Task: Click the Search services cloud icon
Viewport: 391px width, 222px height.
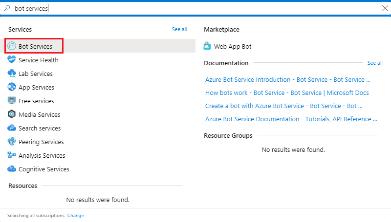Action: coord(12,128)
